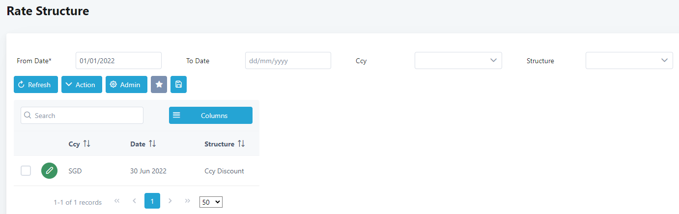Open the Structure filter dropdown
Screen dimensions: 679x214
coord(629,61)
